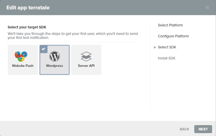
Task: Uncheck the Wordpress selected checkmark badge
Action: (44, 49)
